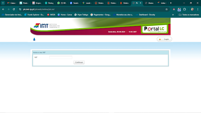
Task: Reload the page using the refresh icon
Action: [14, 9]
